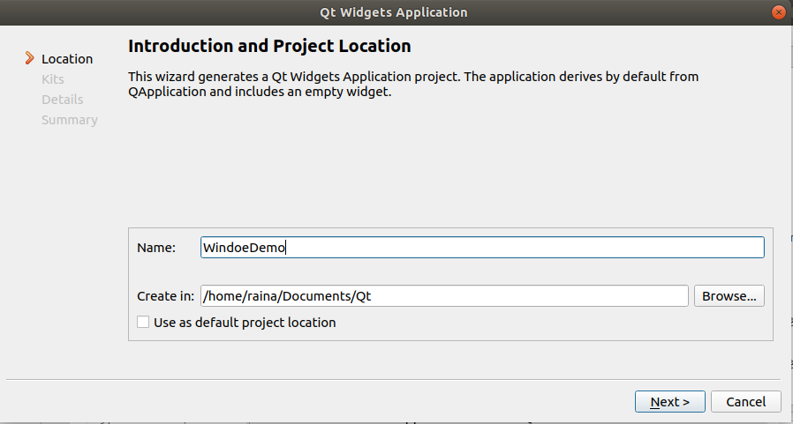Click the horizontal separator above Next button
This screenshot has width=793, height=424.
tap(396, 380)
